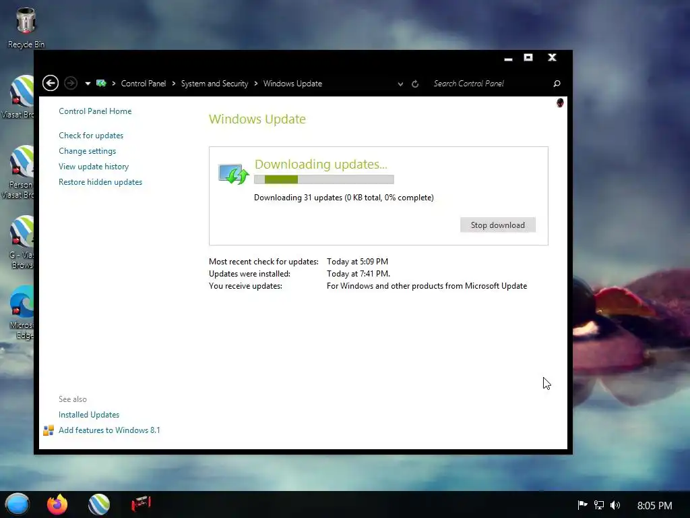The width and height of the screenshot is (690, 518).
Task: Go back using the back arrow button
Action: point(51,83)
